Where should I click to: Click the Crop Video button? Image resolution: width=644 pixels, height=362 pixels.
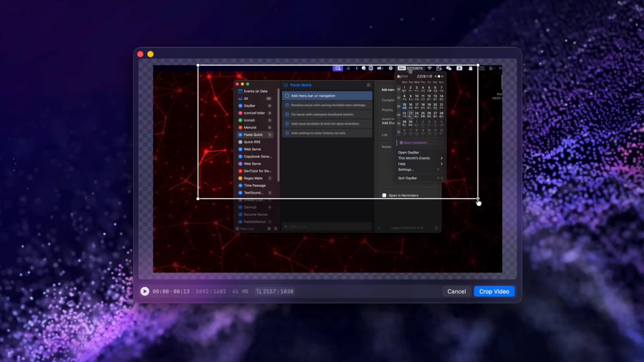point(494,291)
